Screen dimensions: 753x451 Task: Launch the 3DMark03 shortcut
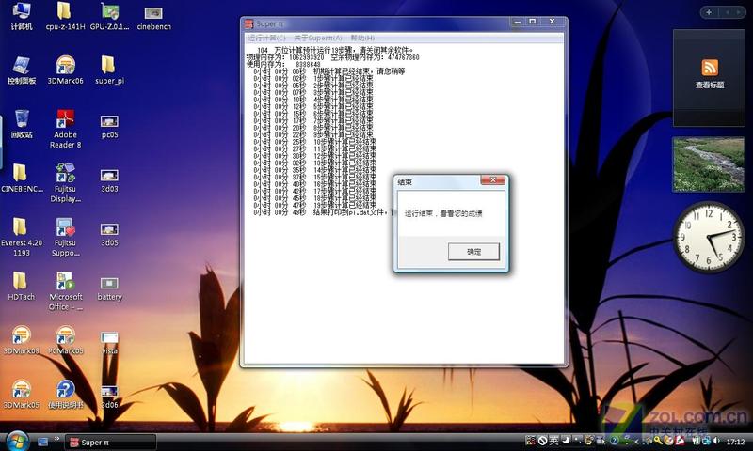[22, 340]
